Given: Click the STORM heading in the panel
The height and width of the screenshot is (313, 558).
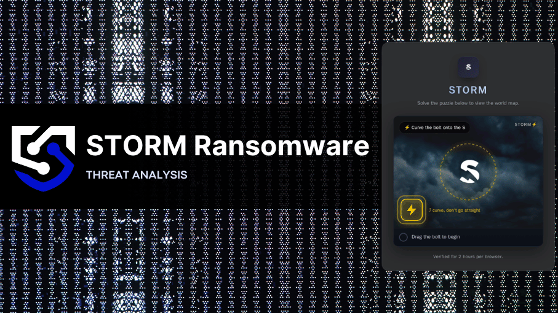Looking at the screenshot, I should [468, 90].
